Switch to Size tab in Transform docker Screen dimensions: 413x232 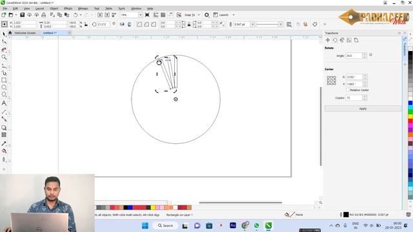coord(349,40)
